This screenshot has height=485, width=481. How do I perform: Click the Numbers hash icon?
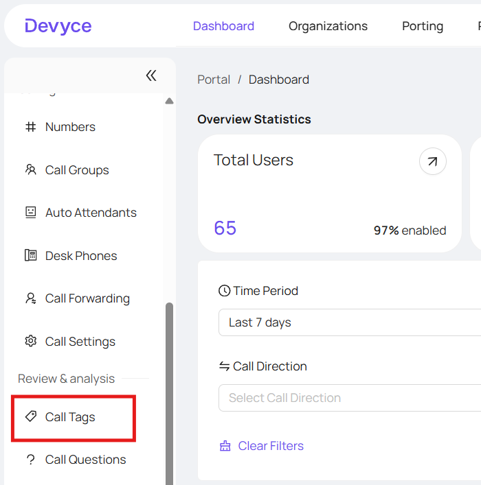click(30, 127)
